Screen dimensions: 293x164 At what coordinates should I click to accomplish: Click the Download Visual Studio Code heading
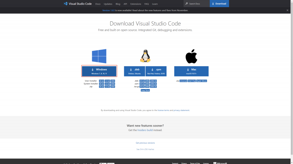pyautogui.click(x=145, y=23)
